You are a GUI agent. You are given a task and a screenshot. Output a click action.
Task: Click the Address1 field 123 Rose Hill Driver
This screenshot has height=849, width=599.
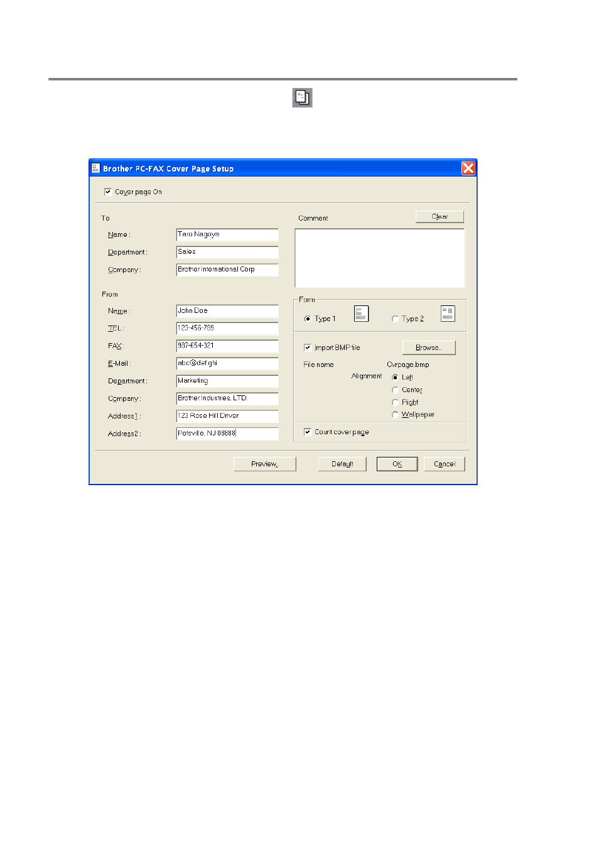point(227,416)
